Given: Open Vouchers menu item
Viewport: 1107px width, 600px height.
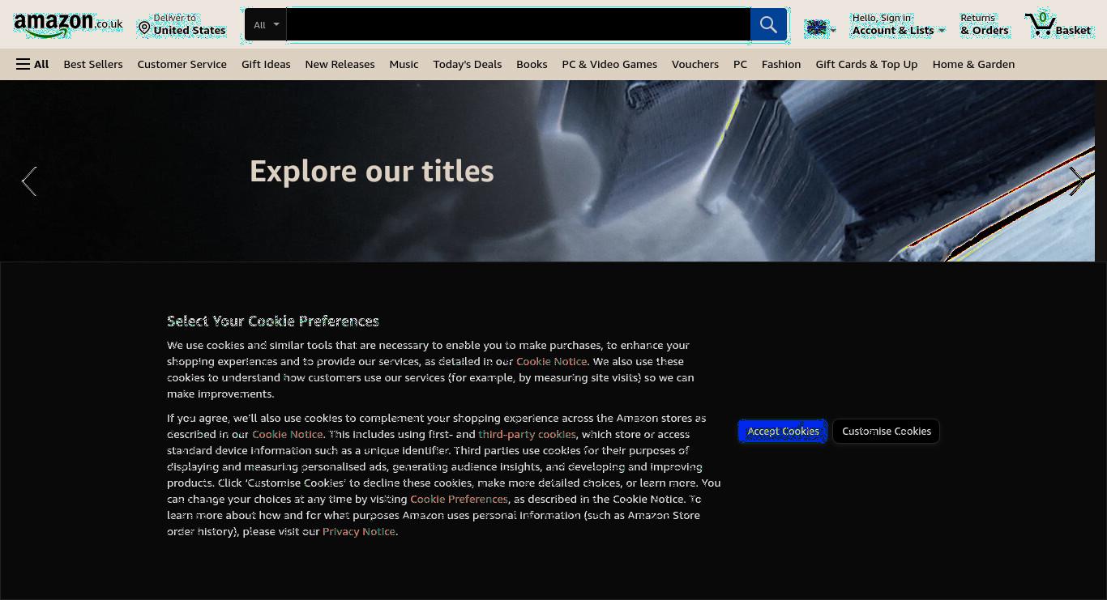Looking at the screenshot, I should point(695,64).
